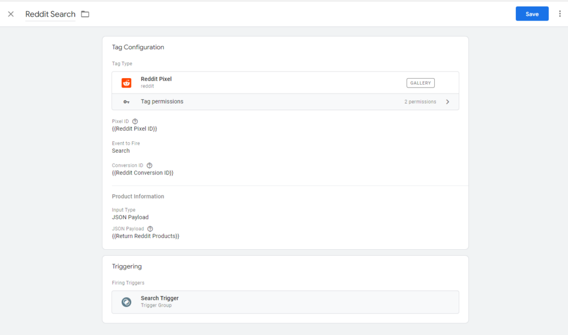Show help for Pixel ID

(x=135, y=121)
